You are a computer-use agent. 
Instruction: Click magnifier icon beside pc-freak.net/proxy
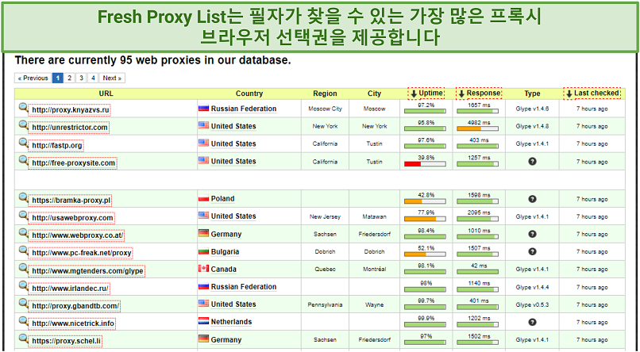[x=23, y=251]
